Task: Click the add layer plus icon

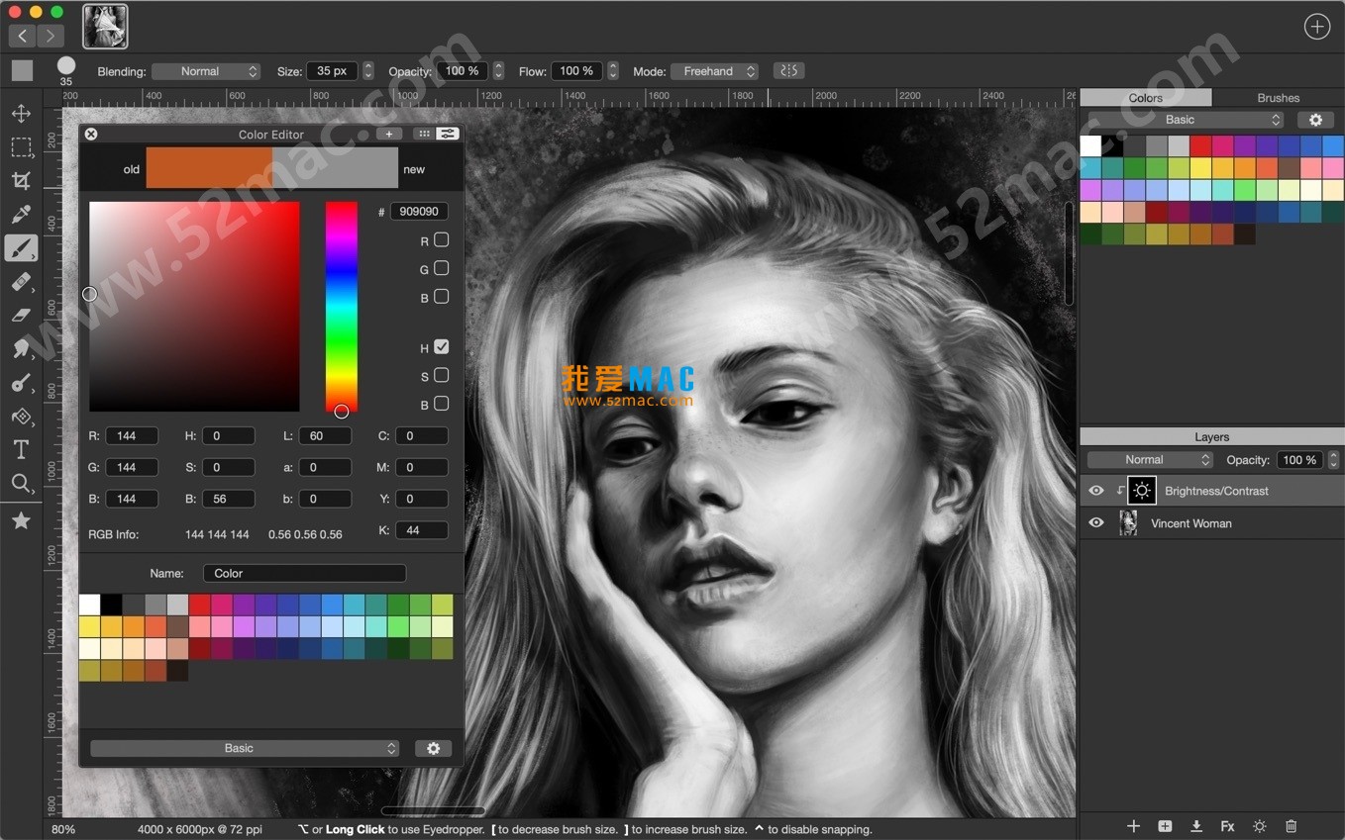Action: [1133, 826]
